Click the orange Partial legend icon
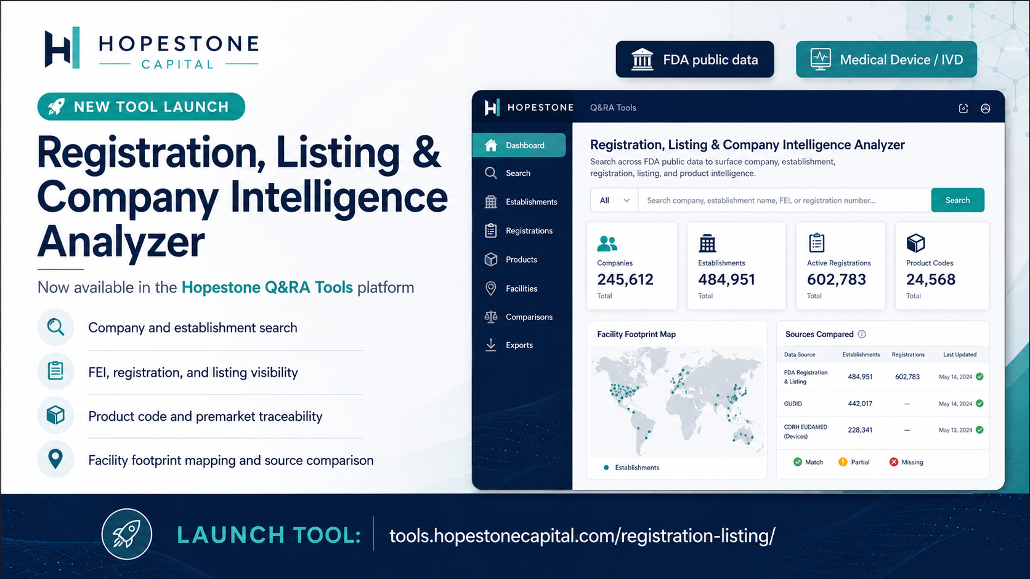 click(x=843, y=462)
